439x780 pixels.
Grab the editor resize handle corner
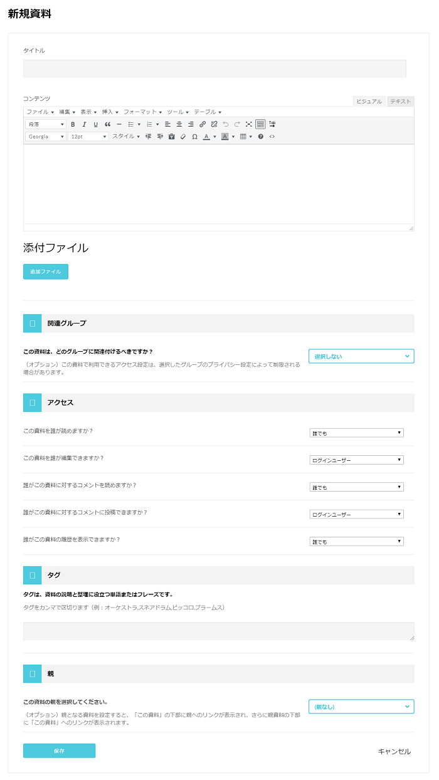pos(411,228)
